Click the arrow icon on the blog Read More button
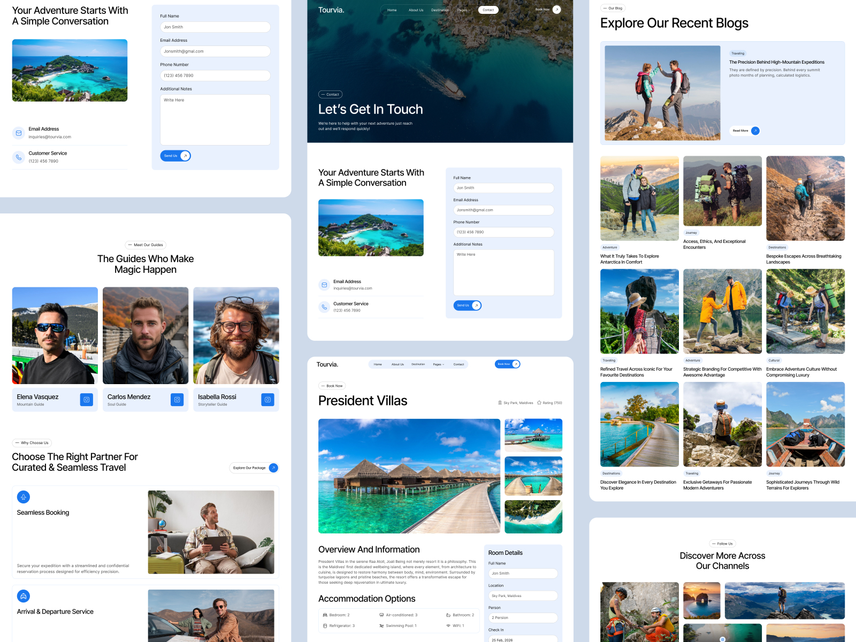The image size is (856, 642). pyautogui.click(x=755, y=131)
